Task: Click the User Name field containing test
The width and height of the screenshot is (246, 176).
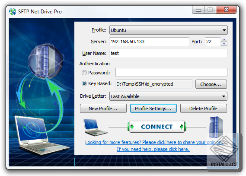Action: point(168,53)
